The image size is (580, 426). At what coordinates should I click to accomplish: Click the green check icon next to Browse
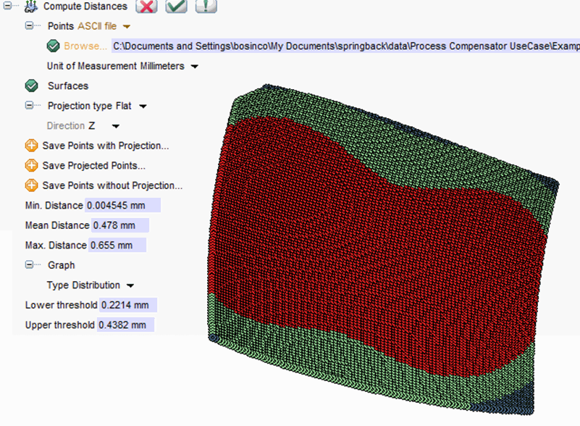pyautogui.click(x=53, y=46)
